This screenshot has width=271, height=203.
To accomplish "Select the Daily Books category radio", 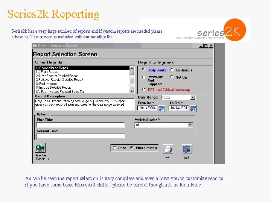I will [143, 70].
